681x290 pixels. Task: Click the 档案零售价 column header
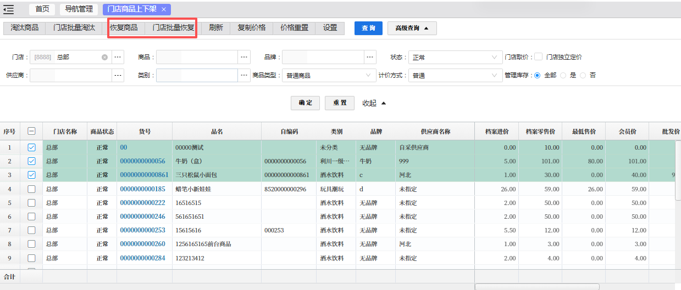point(540,132)
